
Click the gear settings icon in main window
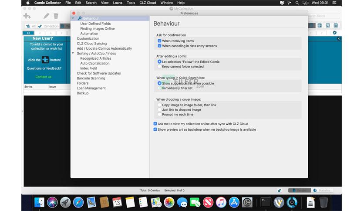point(334,33)
